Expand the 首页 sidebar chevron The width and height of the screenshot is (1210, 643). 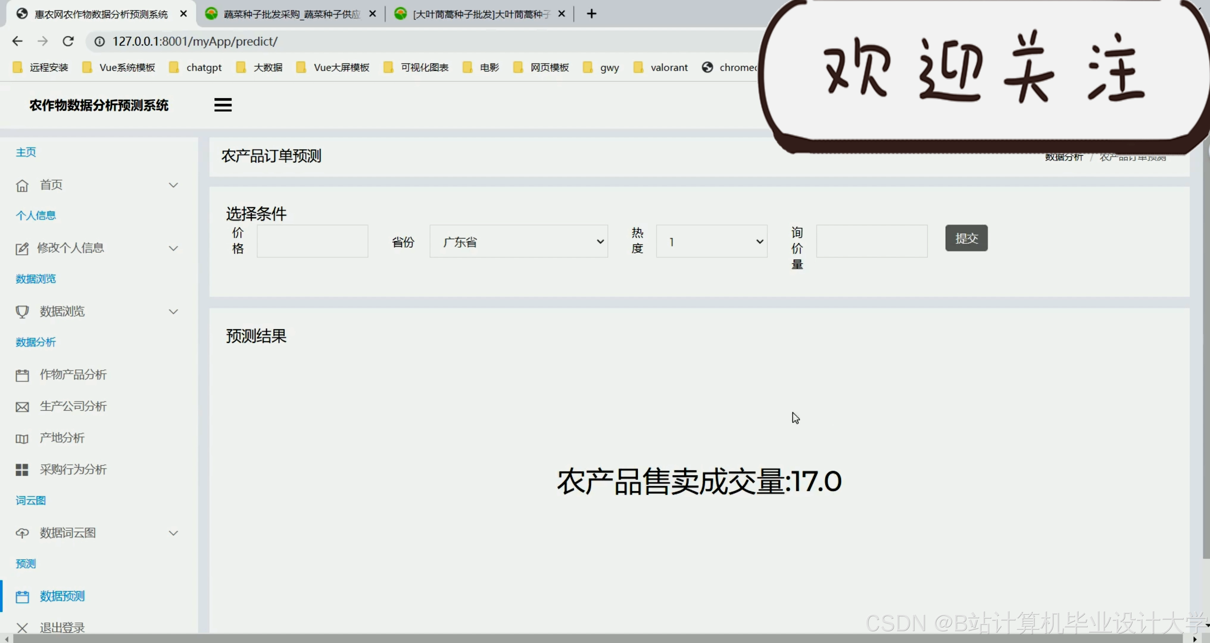tap(173, 185)
